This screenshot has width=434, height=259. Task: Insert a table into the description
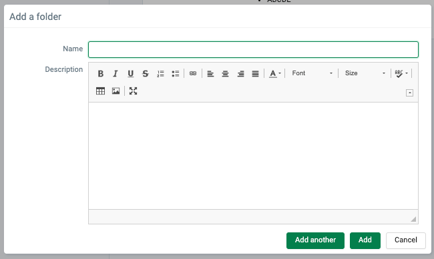tap(100, 91)
